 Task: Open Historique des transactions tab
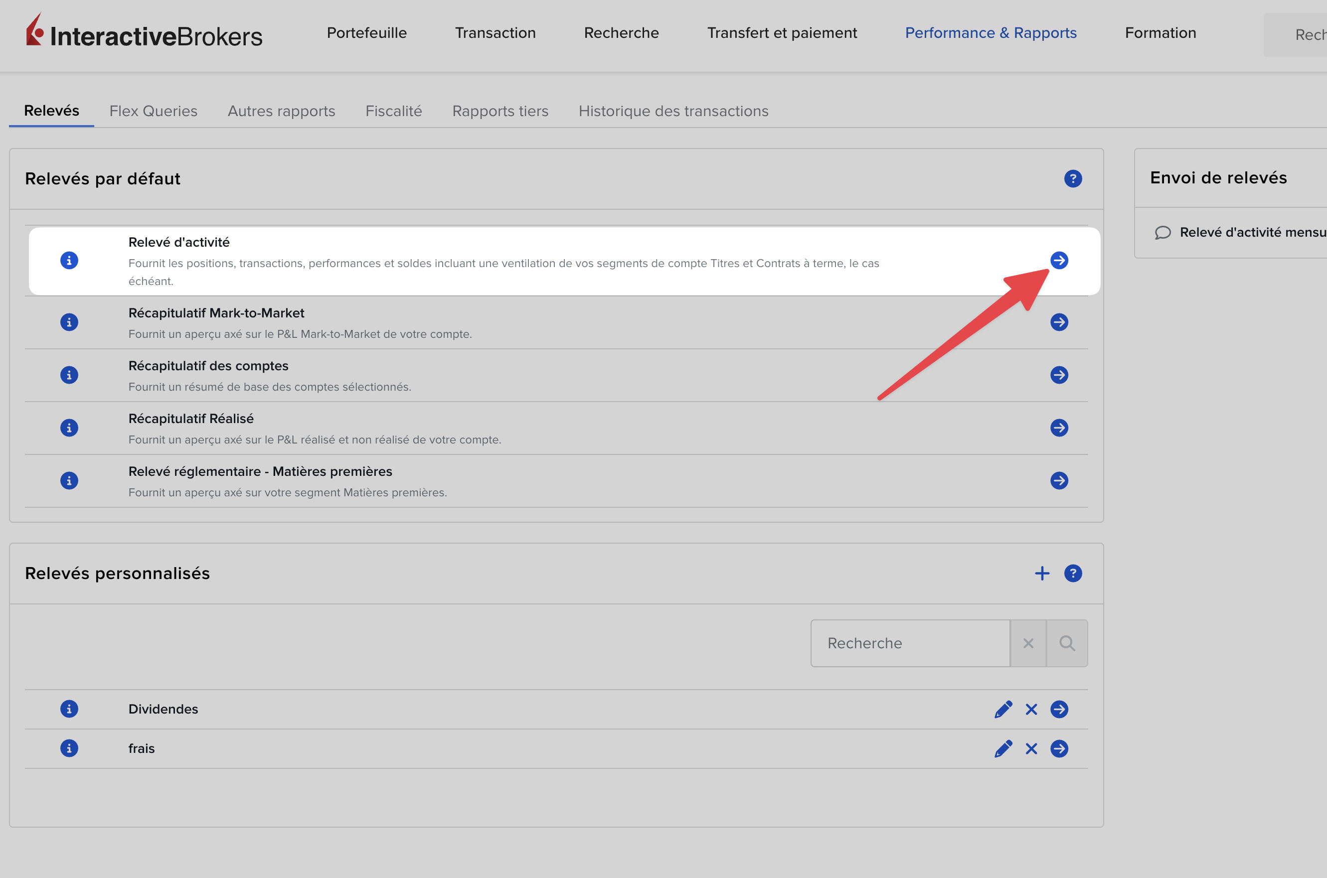(x=673, y=111)
